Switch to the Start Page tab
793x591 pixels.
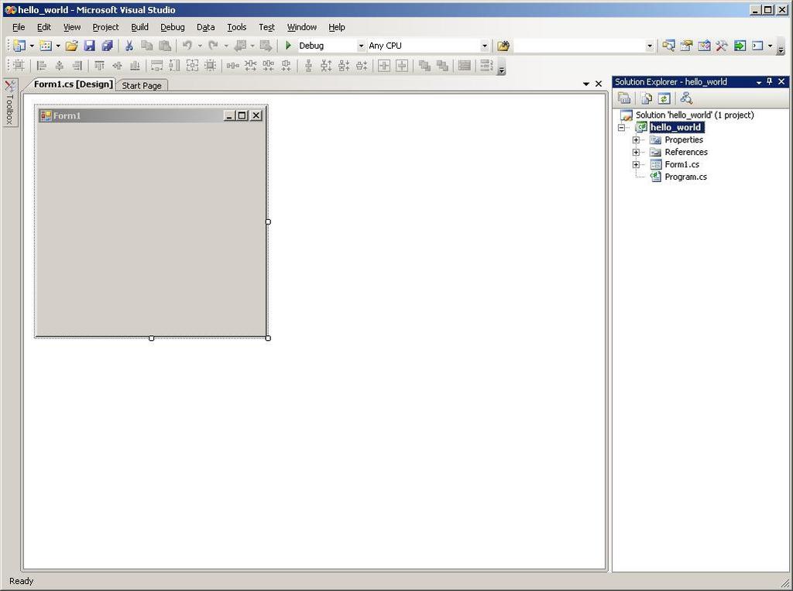coord(142,85)
